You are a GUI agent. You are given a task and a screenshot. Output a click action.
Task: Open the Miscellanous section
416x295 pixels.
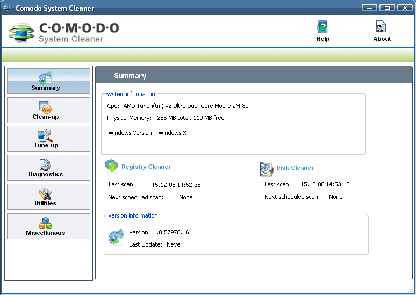48,226
